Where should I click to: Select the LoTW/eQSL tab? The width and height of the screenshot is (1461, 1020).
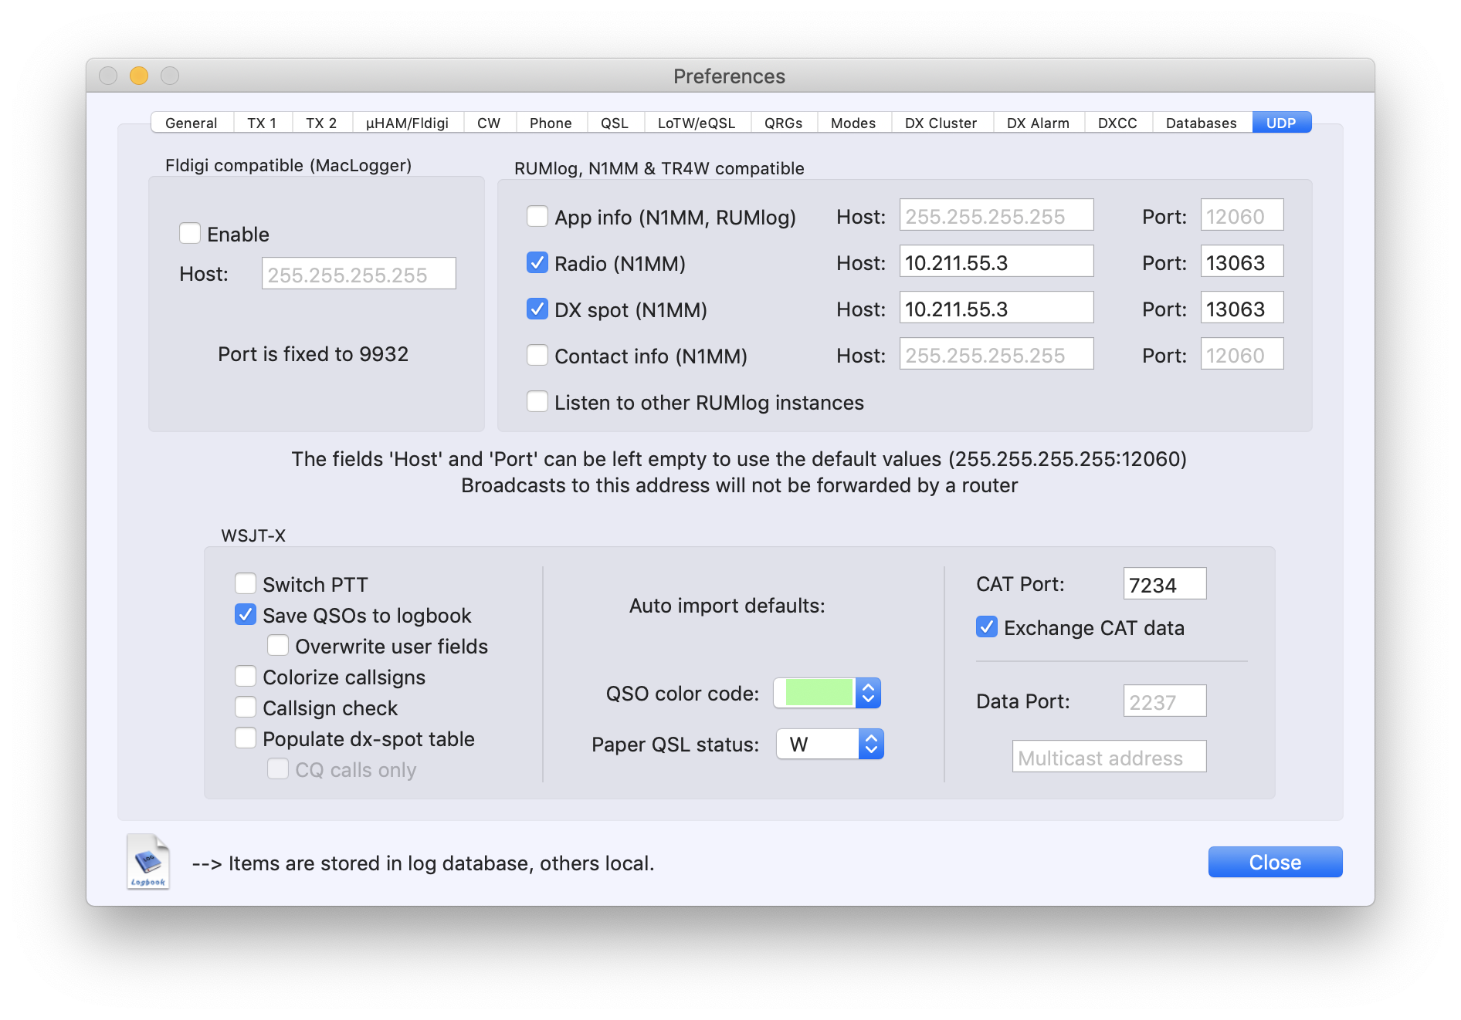pos(696,123)
